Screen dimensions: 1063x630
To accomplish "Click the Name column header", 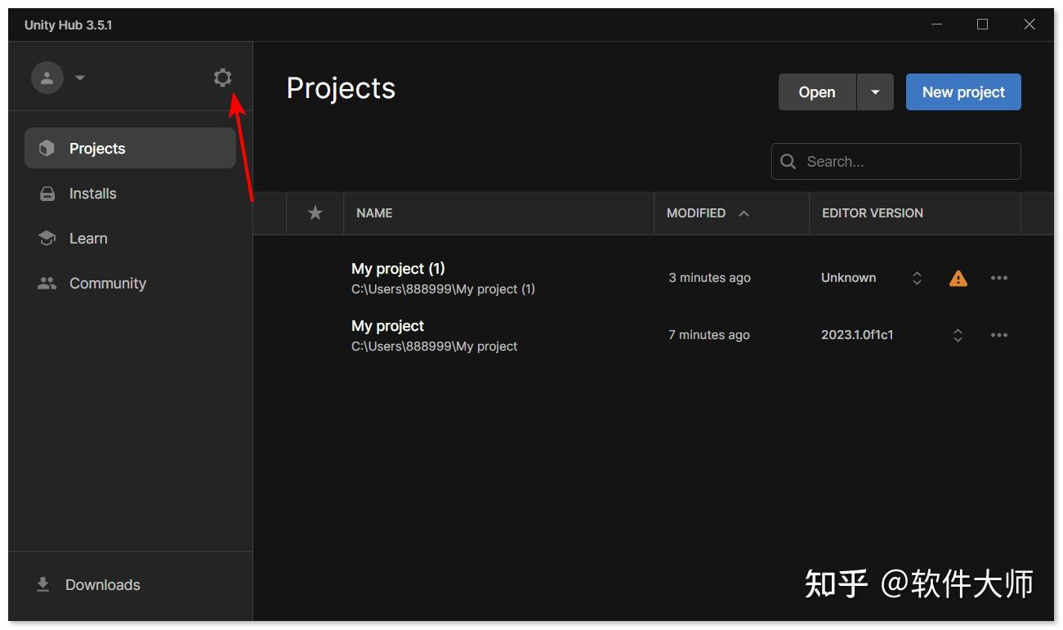I will click(373, 212).
